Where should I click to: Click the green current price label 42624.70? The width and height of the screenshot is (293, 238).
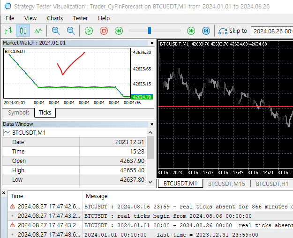point(142,97)
